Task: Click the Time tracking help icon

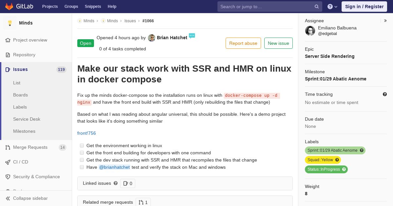Action: tap(385, 94)
